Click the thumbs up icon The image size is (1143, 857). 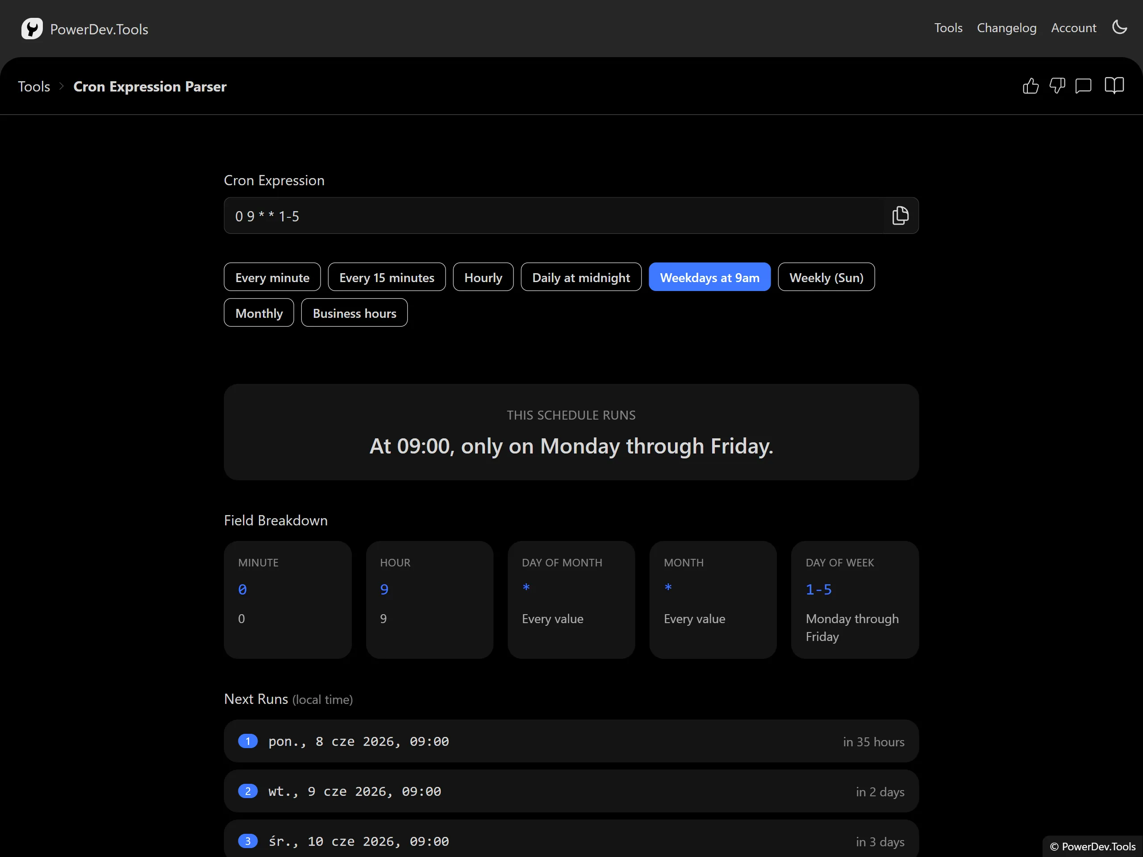(x=1030, y=86)
